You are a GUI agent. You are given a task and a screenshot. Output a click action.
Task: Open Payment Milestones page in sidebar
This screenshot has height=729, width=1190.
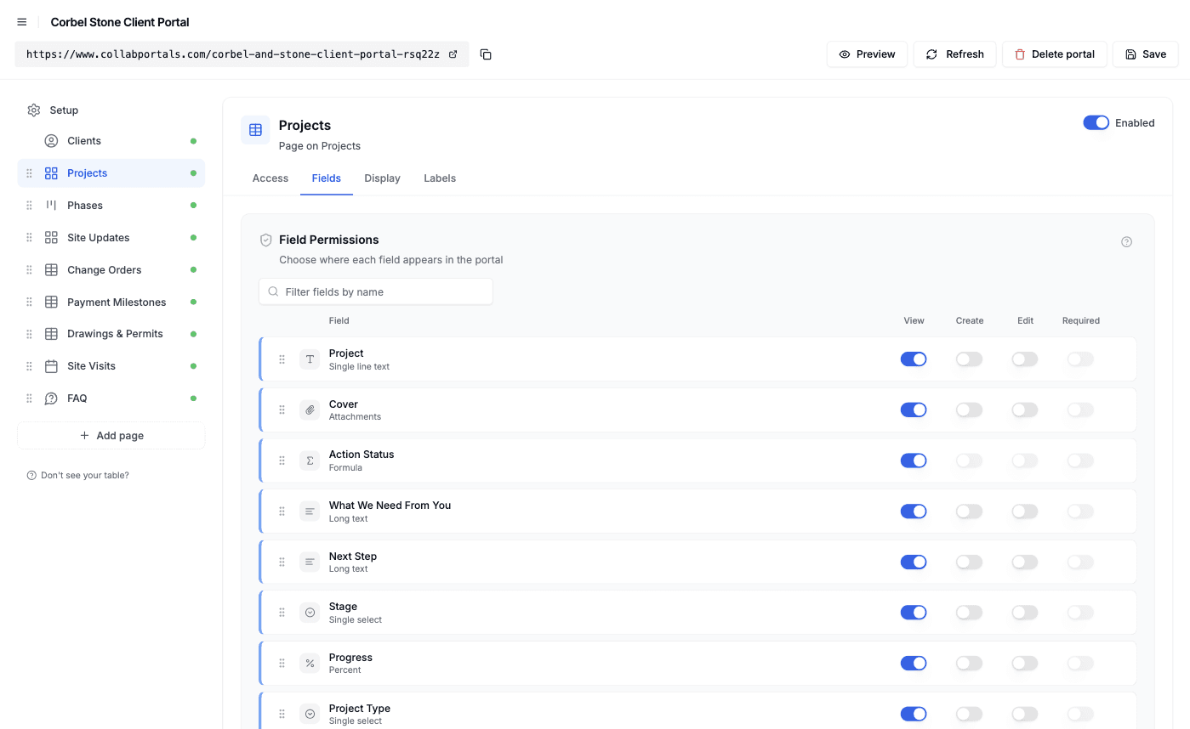tap(111, 302)
